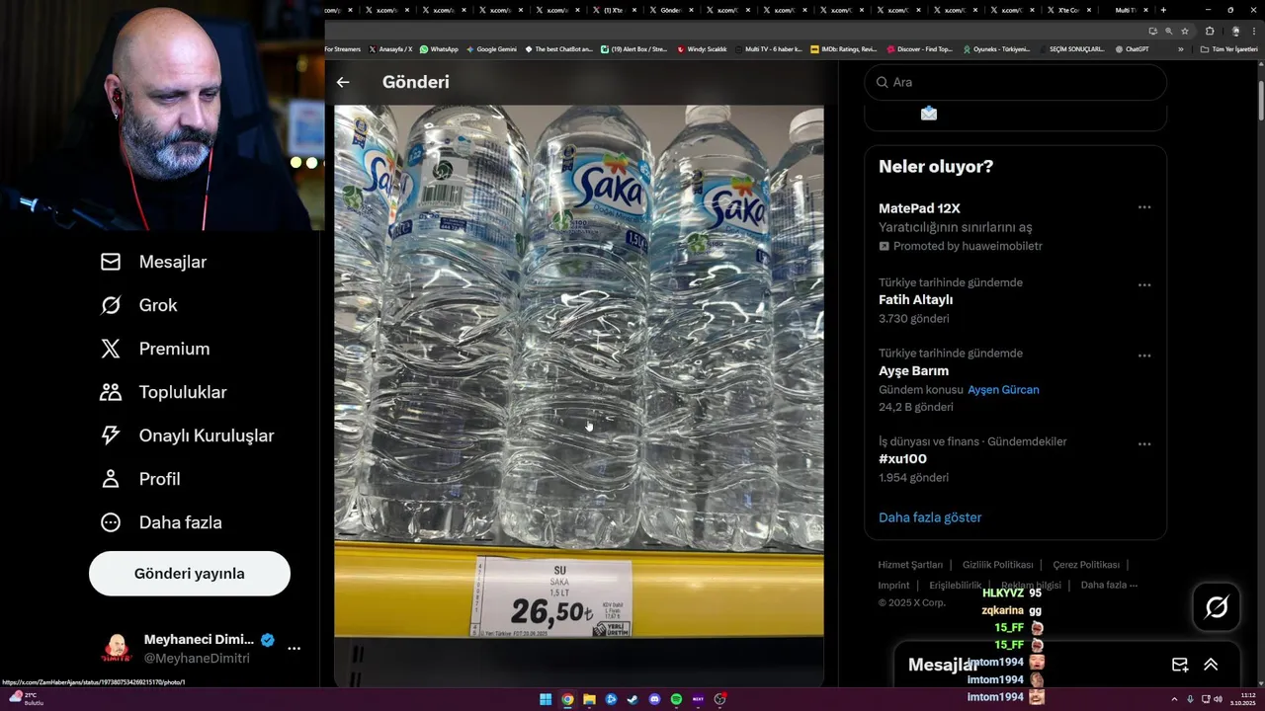Open the Google Gemini bookmark
This screenshot has height=711, width=1265.
(491, 49)
